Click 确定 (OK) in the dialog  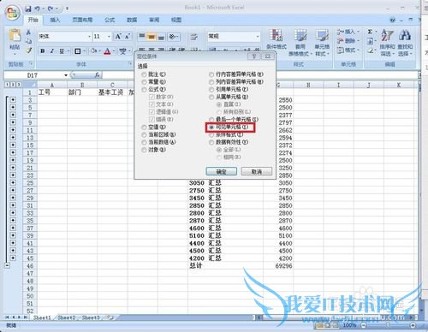(x=222, y=171)
